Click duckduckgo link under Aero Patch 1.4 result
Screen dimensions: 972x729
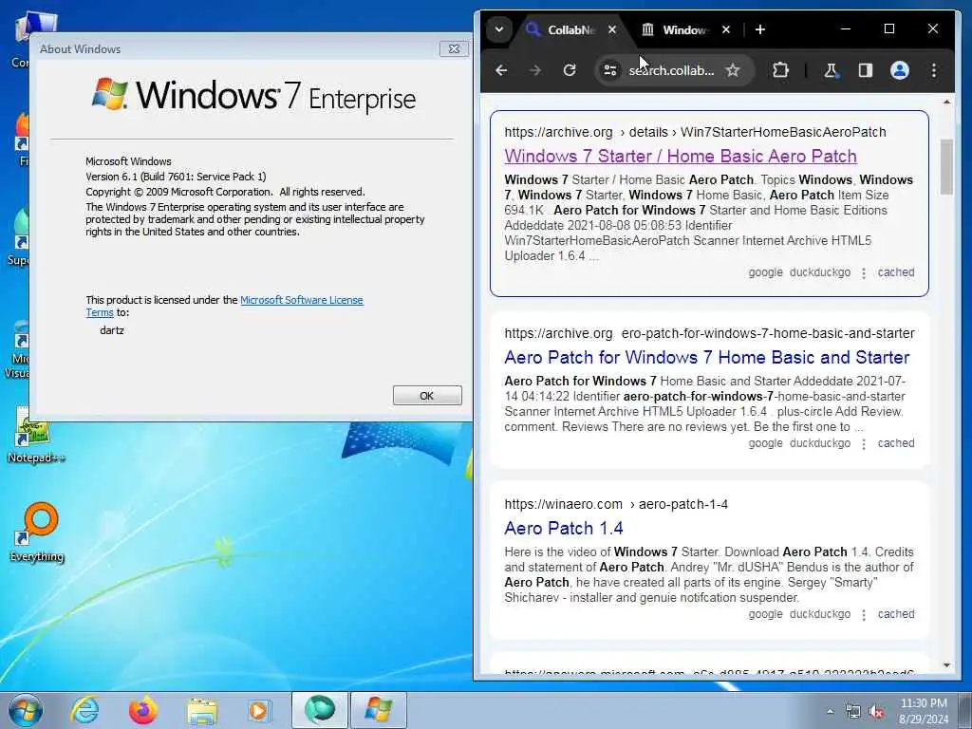(x=819, y=614)
